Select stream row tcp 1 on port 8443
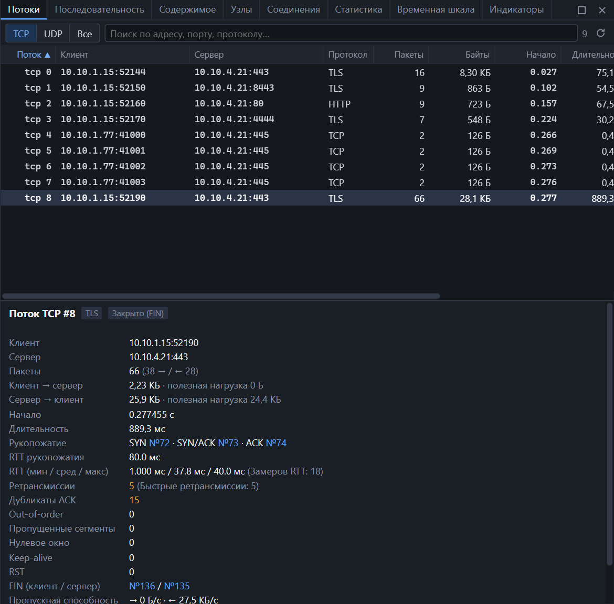The image size is (614, 604). pos(308,88)
